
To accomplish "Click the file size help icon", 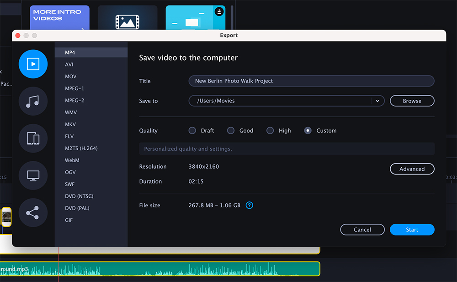I will [249, 205].
